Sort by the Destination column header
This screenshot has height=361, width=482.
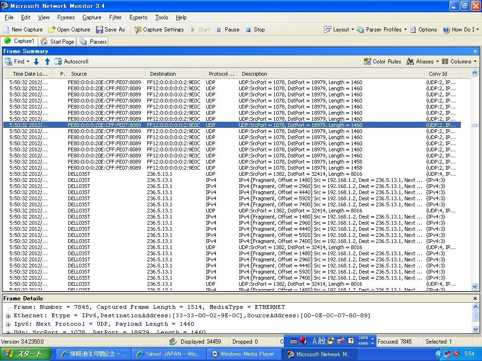175,74
